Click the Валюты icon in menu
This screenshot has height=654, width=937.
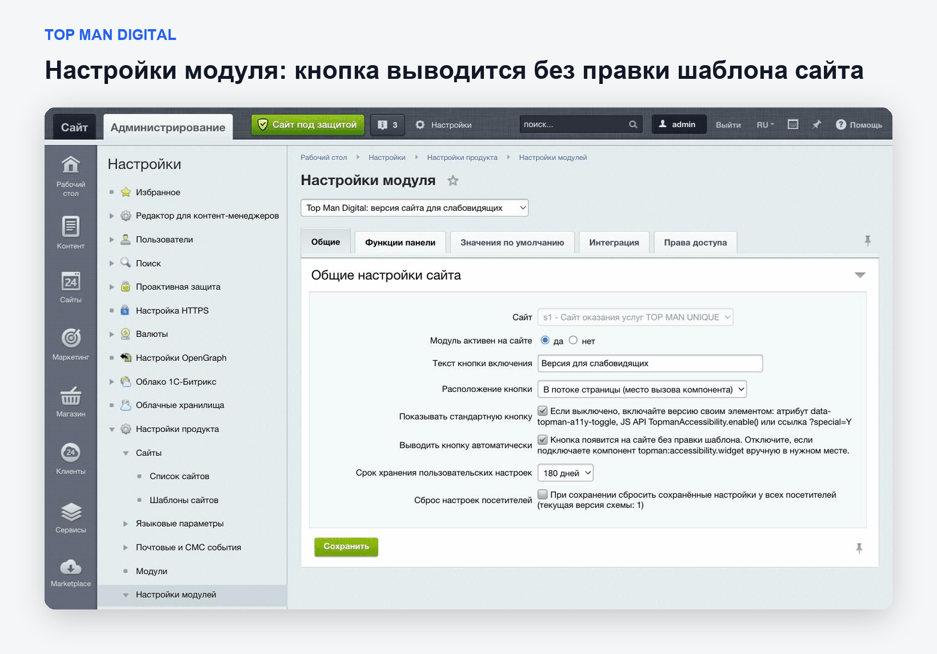[126, 334]
